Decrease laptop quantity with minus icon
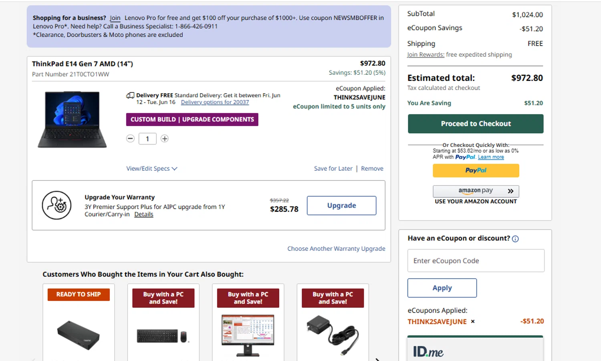The width and height of the screenshot is (601, 361). [x=130, y=138]
